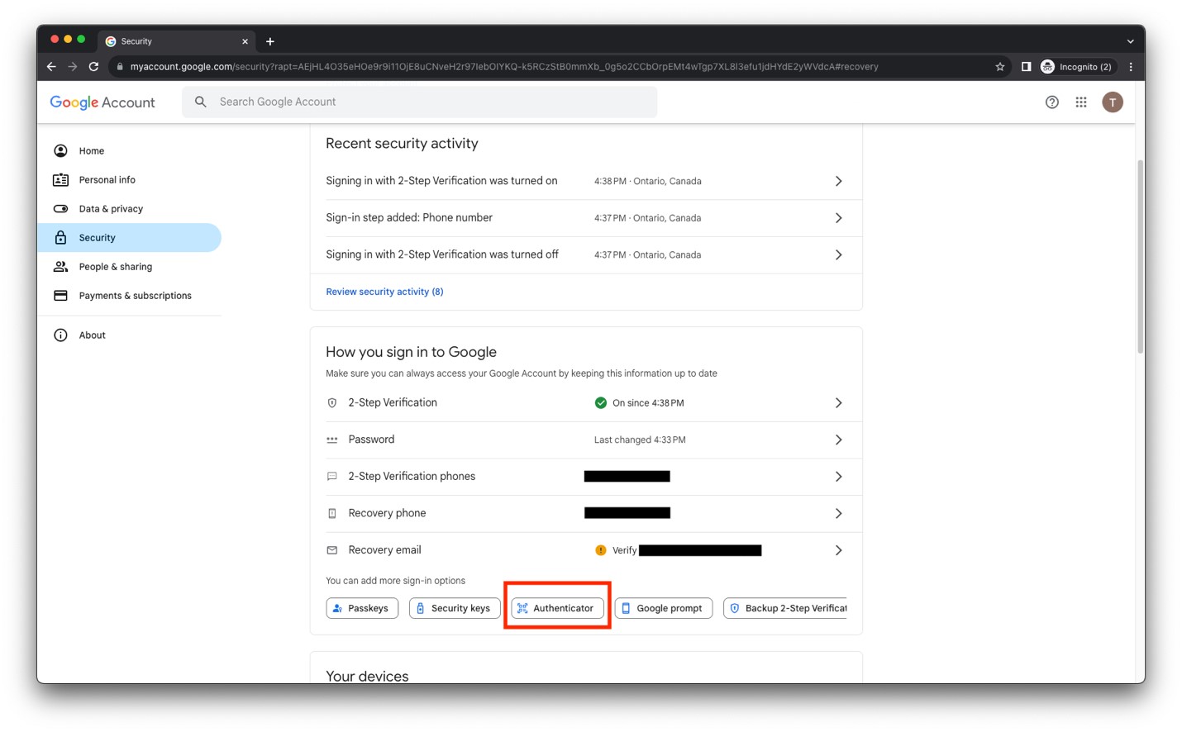Open the 2-Step Verification phones chevron

point(838,477)
